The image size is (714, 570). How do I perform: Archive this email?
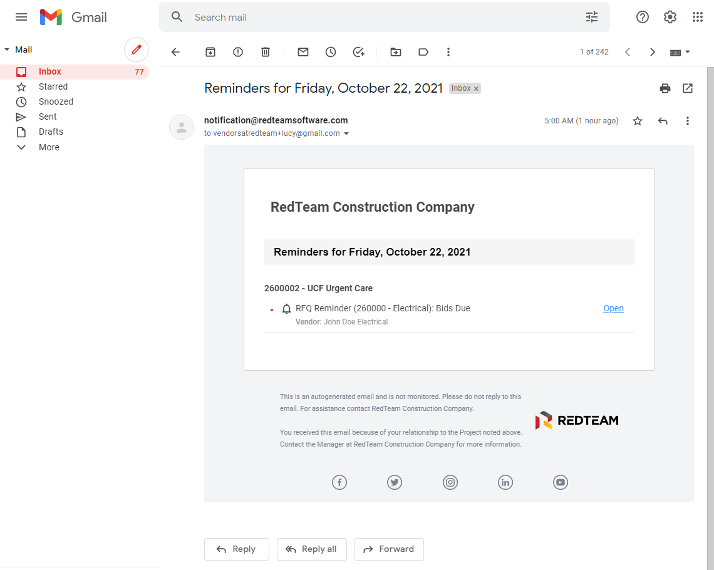(x=210, y=52)
